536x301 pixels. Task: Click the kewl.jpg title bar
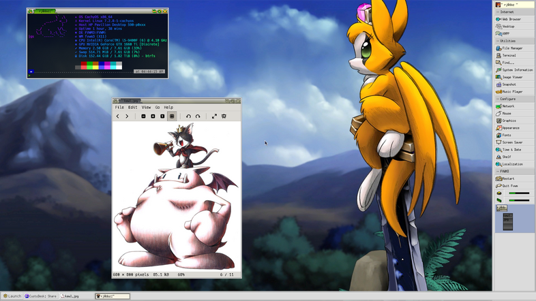point(177,101)
